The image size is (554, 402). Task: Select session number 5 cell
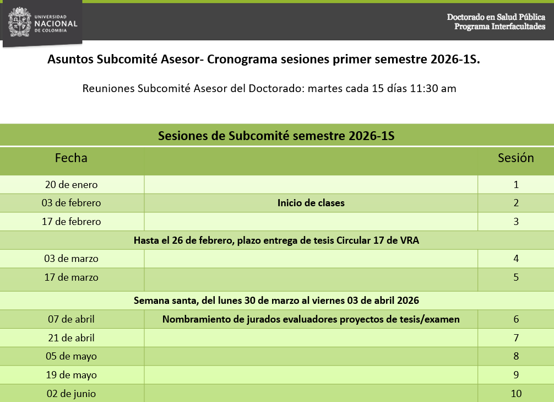tap(515, 277)
